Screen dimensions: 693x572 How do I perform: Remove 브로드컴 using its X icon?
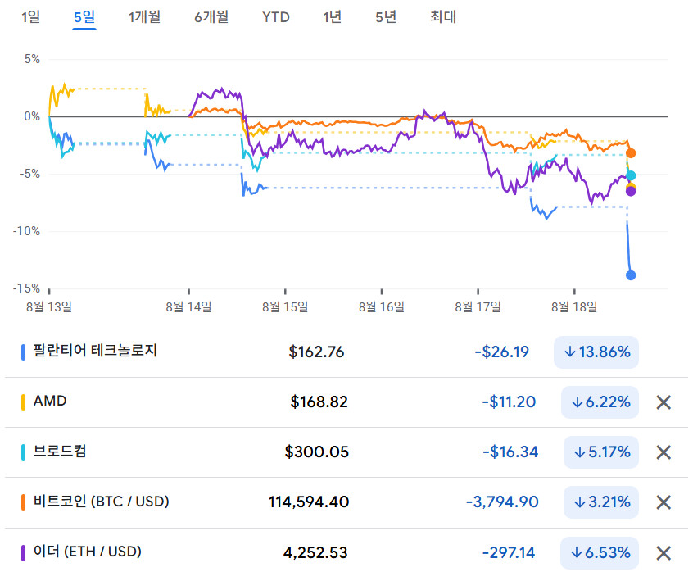[664, 452]
